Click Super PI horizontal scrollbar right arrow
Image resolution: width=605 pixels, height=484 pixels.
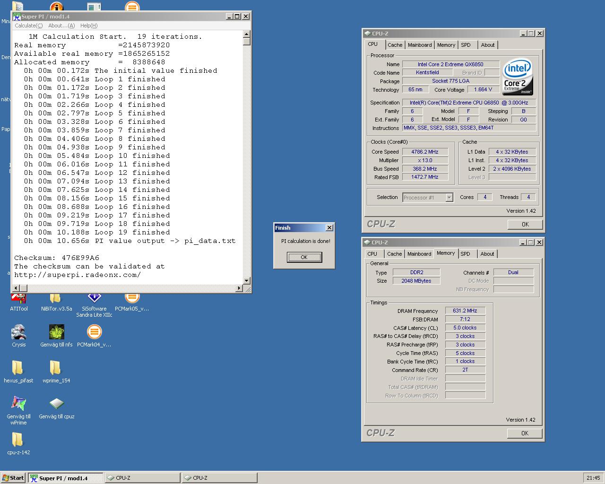pos(239,288)
